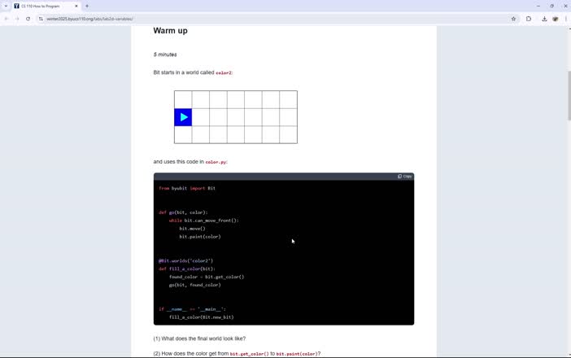Go back using the browser back arrow
The image size is (571, 358).
7,19
